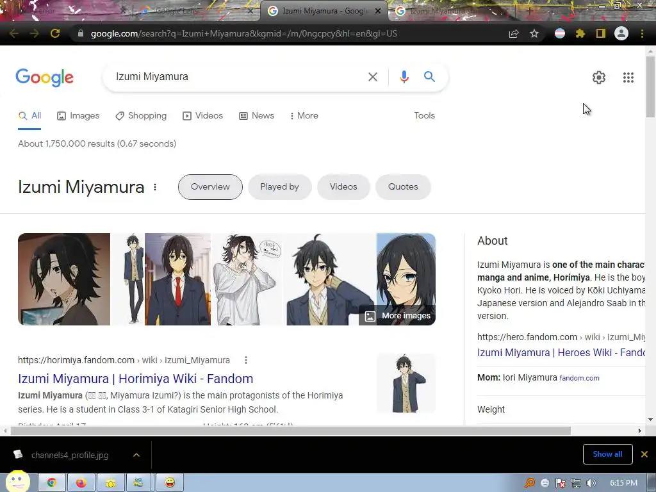The height and width of the screenshot is (492, 656).
Task: Click the network tray icon
Action: (x=576, y=483)
